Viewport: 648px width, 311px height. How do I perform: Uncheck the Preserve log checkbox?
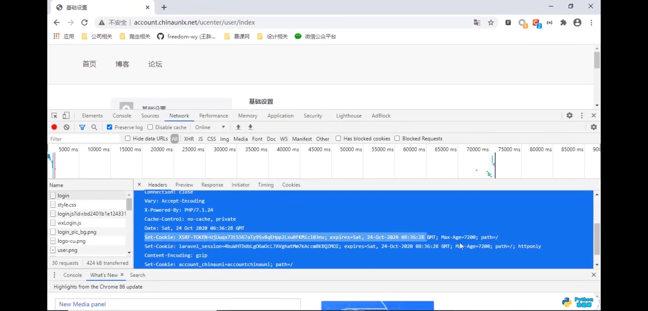coord(110,127)
